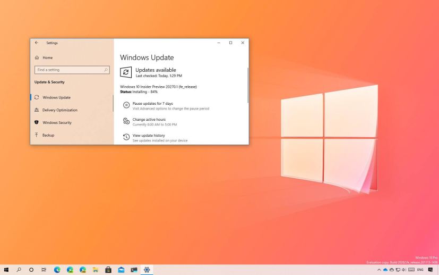Open the touch keyboard tray icon
Viewport: 439px width, 275px height.
[x=411, y=270]
